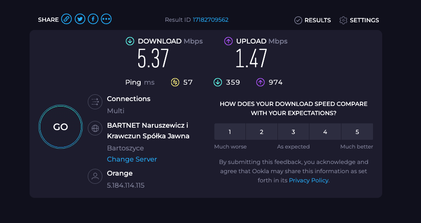
Task: Rate download speed 3 As expected
Action: coord(293,132)
